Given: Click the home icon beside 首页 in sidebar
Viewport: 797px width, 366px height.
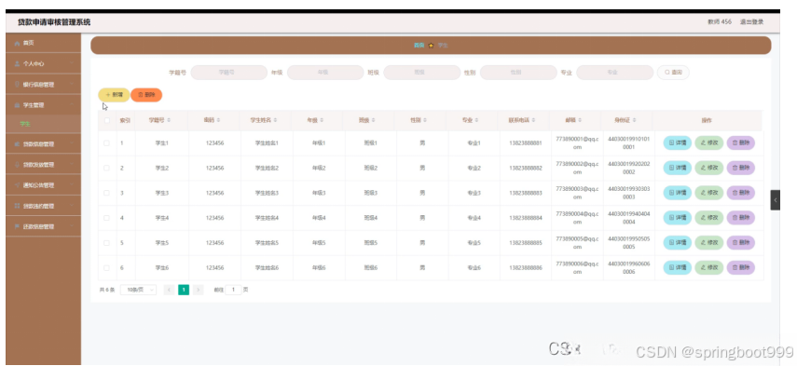Looking at the screenshot, I should (18, 44).
